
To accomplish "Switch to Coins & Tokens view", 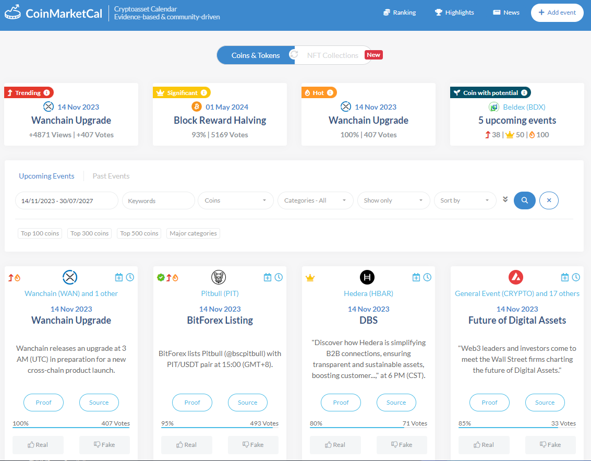I will pos(256,55).
